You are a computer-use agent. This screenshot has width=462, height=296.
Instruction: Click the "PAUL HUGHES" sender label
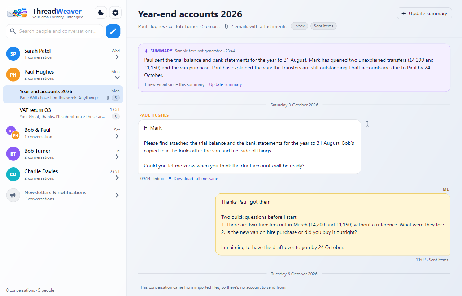154,115
